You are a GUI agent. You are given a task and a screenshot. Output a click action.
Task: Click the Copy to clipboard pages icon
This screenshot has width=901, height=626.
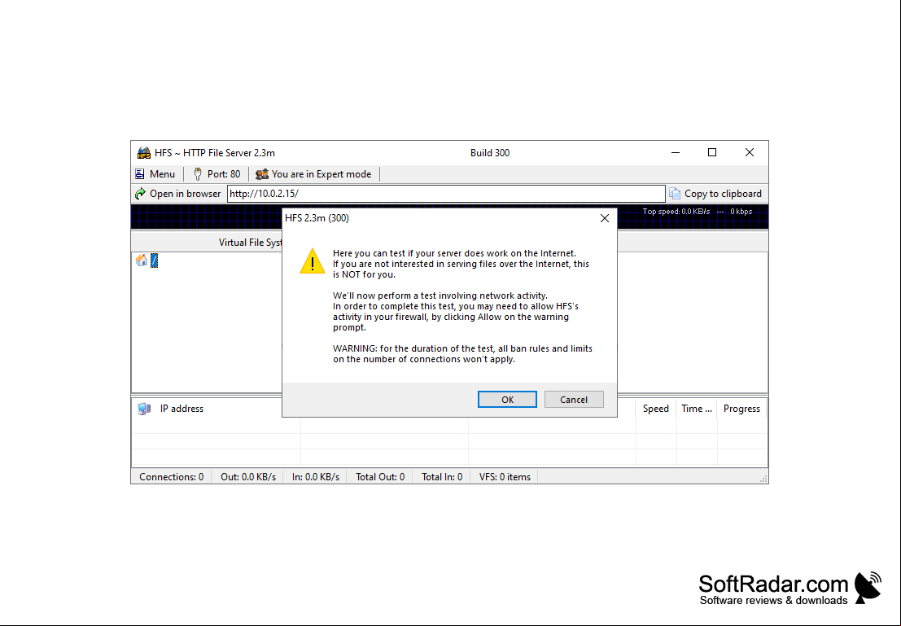[x=675, y=194]
